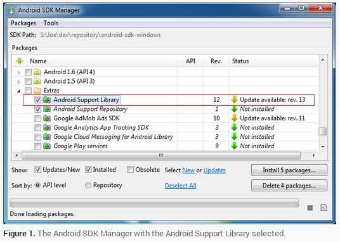Click the API column header
Viewport: 340px width, 242px height.
click(190, 61)
